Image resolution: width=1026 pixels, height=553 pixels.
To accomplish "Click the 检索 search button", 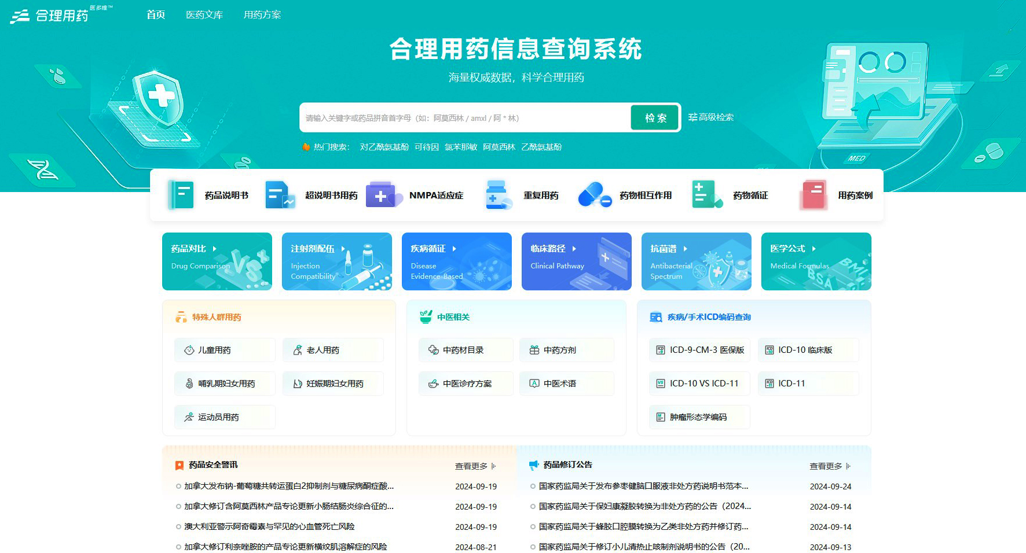I will click(655, 118).
